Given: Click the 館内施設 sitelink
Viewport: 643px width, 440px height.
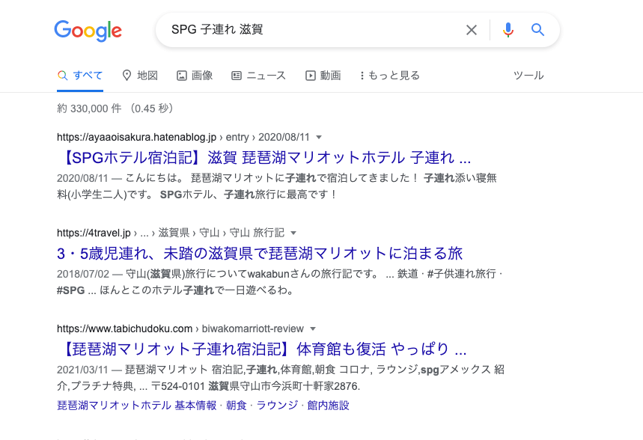Looking at the screenshot, I should click(328, 406).
